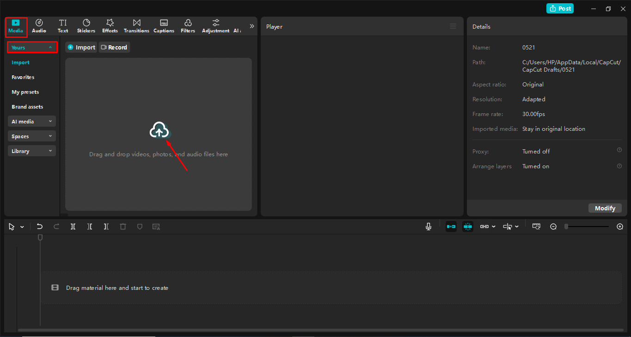Select the Split tool in the timeline
Screen dimensions: 631x337
tap(73, 226)
